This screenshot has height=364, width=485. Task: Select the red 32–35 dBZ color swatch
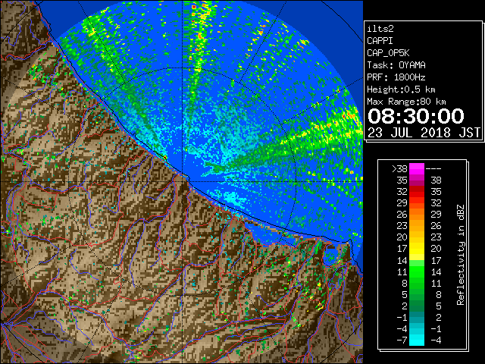(x=417, y=192)
